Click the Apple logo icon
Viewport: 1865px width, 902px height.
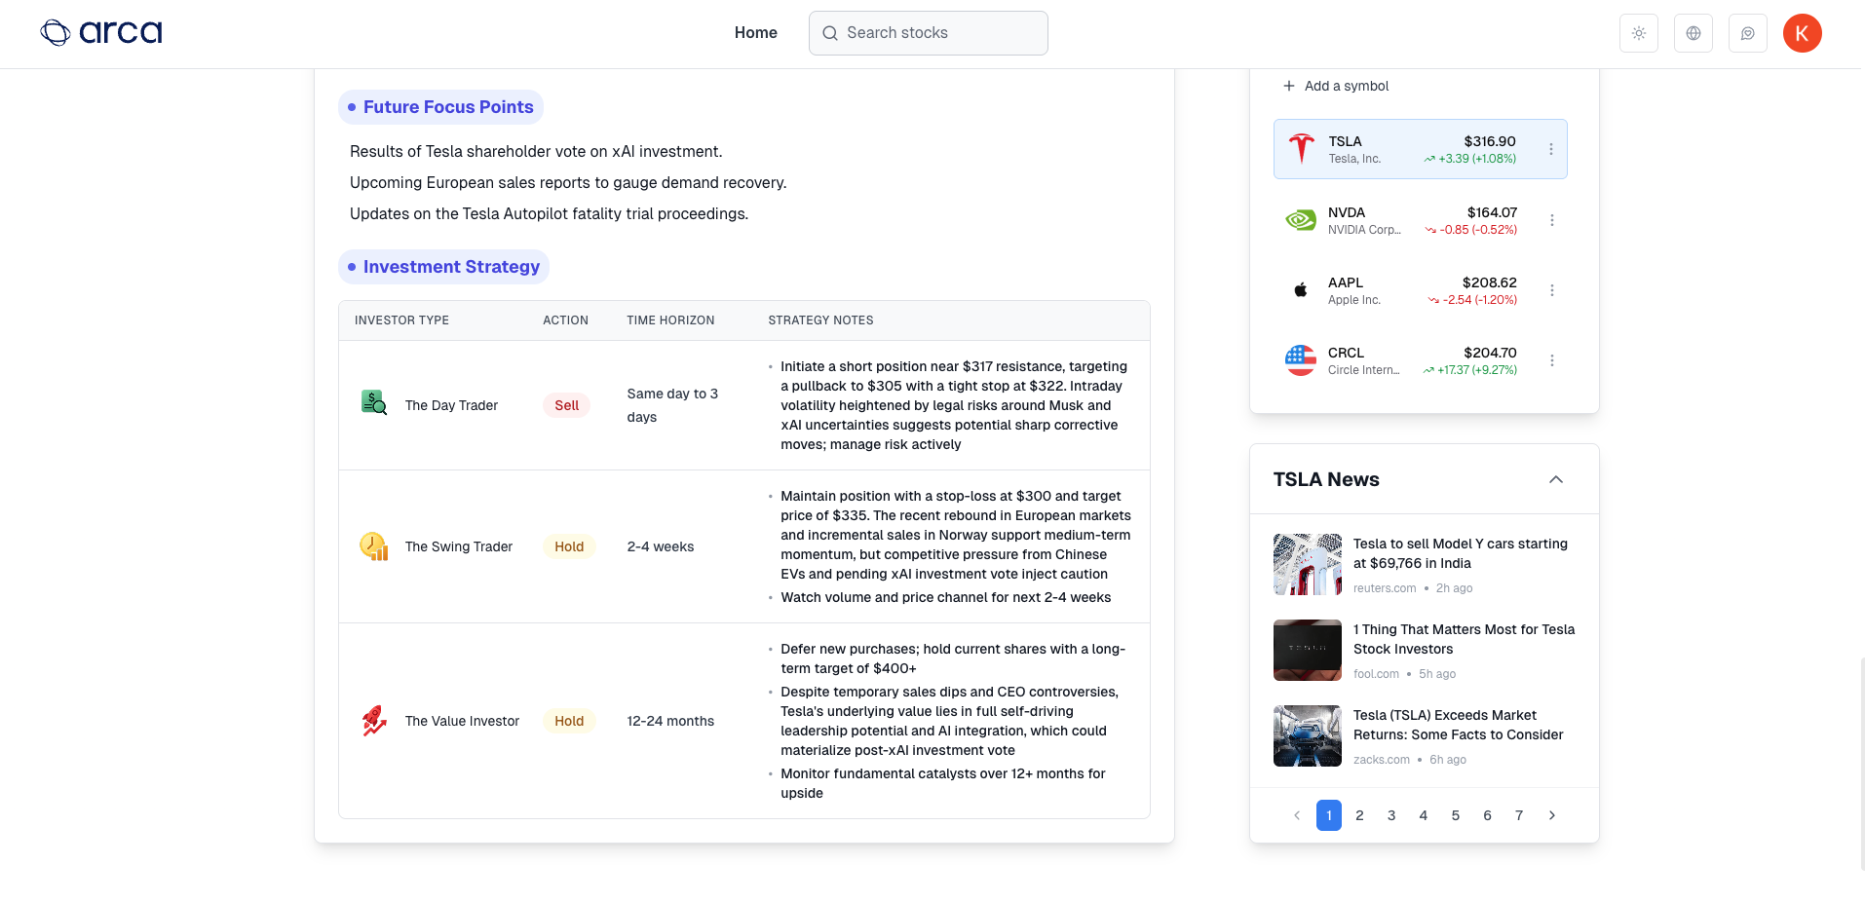(x=1301, y=290)
